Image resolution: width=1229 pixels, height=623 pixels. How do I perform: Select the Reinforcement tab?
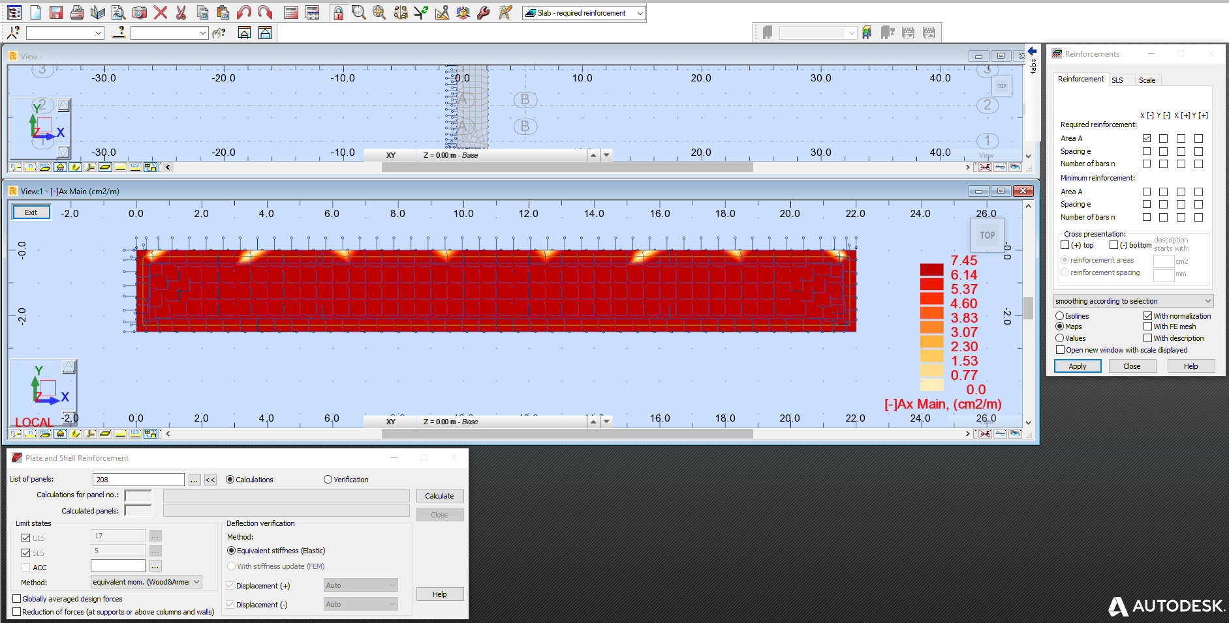[1081, 79]
